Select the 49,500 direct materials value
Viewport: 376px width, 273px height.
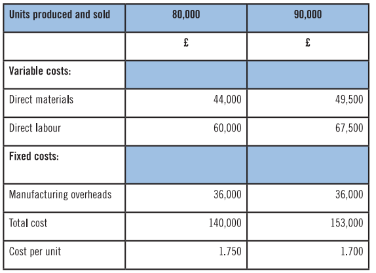point(349,100)
